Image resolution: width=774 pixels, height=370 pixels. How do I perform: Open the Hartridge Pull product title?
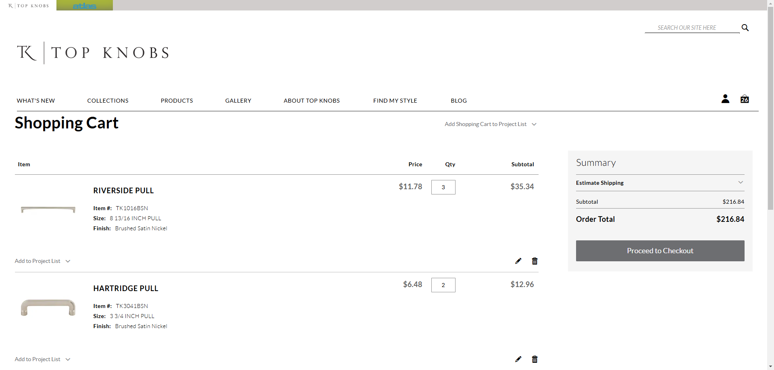[x=126, y=289]
